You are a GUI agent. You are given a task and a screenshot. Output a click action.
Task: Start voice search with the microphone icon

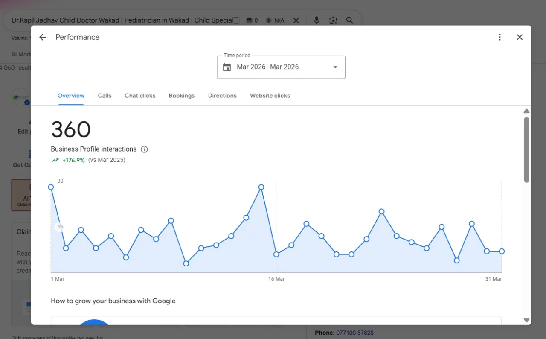[317, 20]
